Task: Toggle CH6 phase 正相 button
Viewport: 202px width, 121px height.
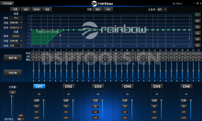Action: pyautogui.click(x=184, y=101)
